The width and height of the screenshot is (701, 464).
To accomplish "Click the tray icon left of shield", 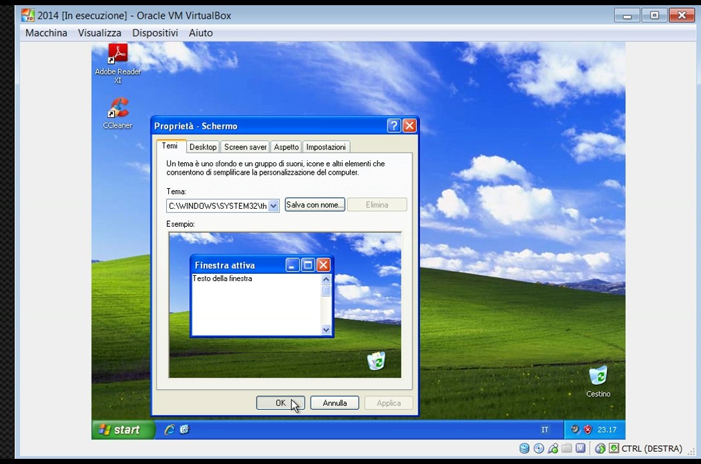I will pos(575,430).
